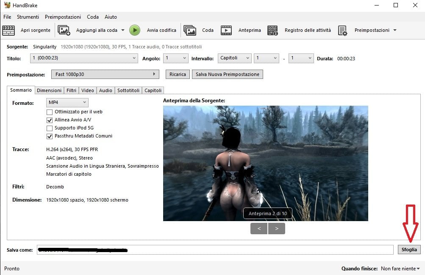Enable Ottimizzato per il web checkbox

tap(49, 112)
